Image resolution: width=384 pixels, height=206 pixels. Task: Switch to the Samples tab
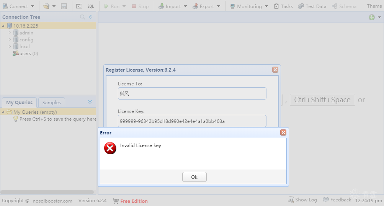pos(51,102)
